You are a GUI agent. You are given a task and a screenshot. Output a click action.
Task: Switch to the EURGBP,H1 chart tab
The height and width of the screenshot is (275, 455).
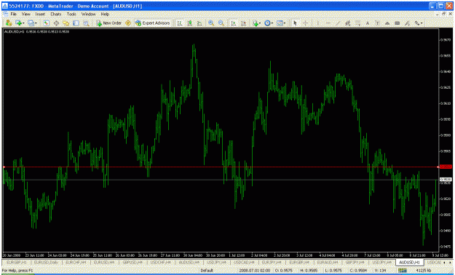click(17, 262)
